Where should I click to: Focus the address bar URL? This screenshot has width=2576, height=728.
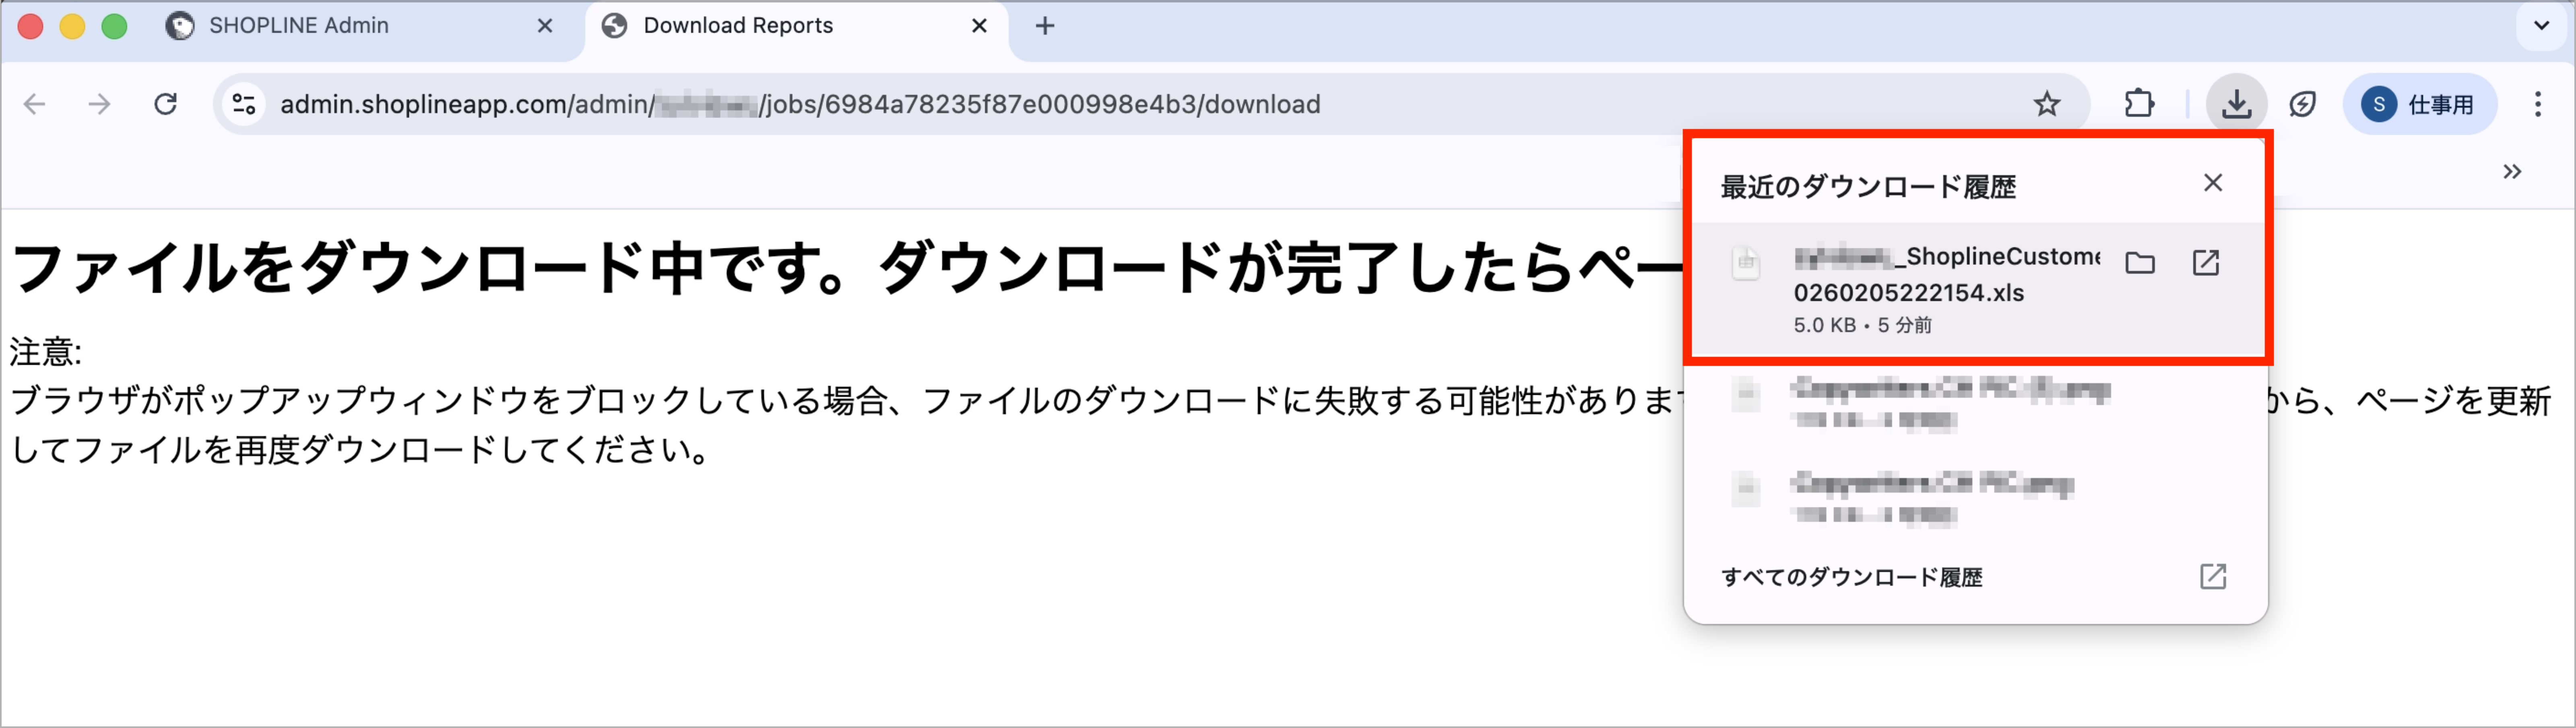800,104
